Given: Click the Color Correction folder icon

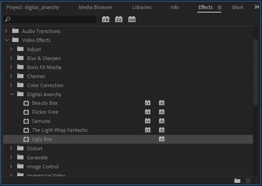Looking at the screenshot, I should (20, 85).
